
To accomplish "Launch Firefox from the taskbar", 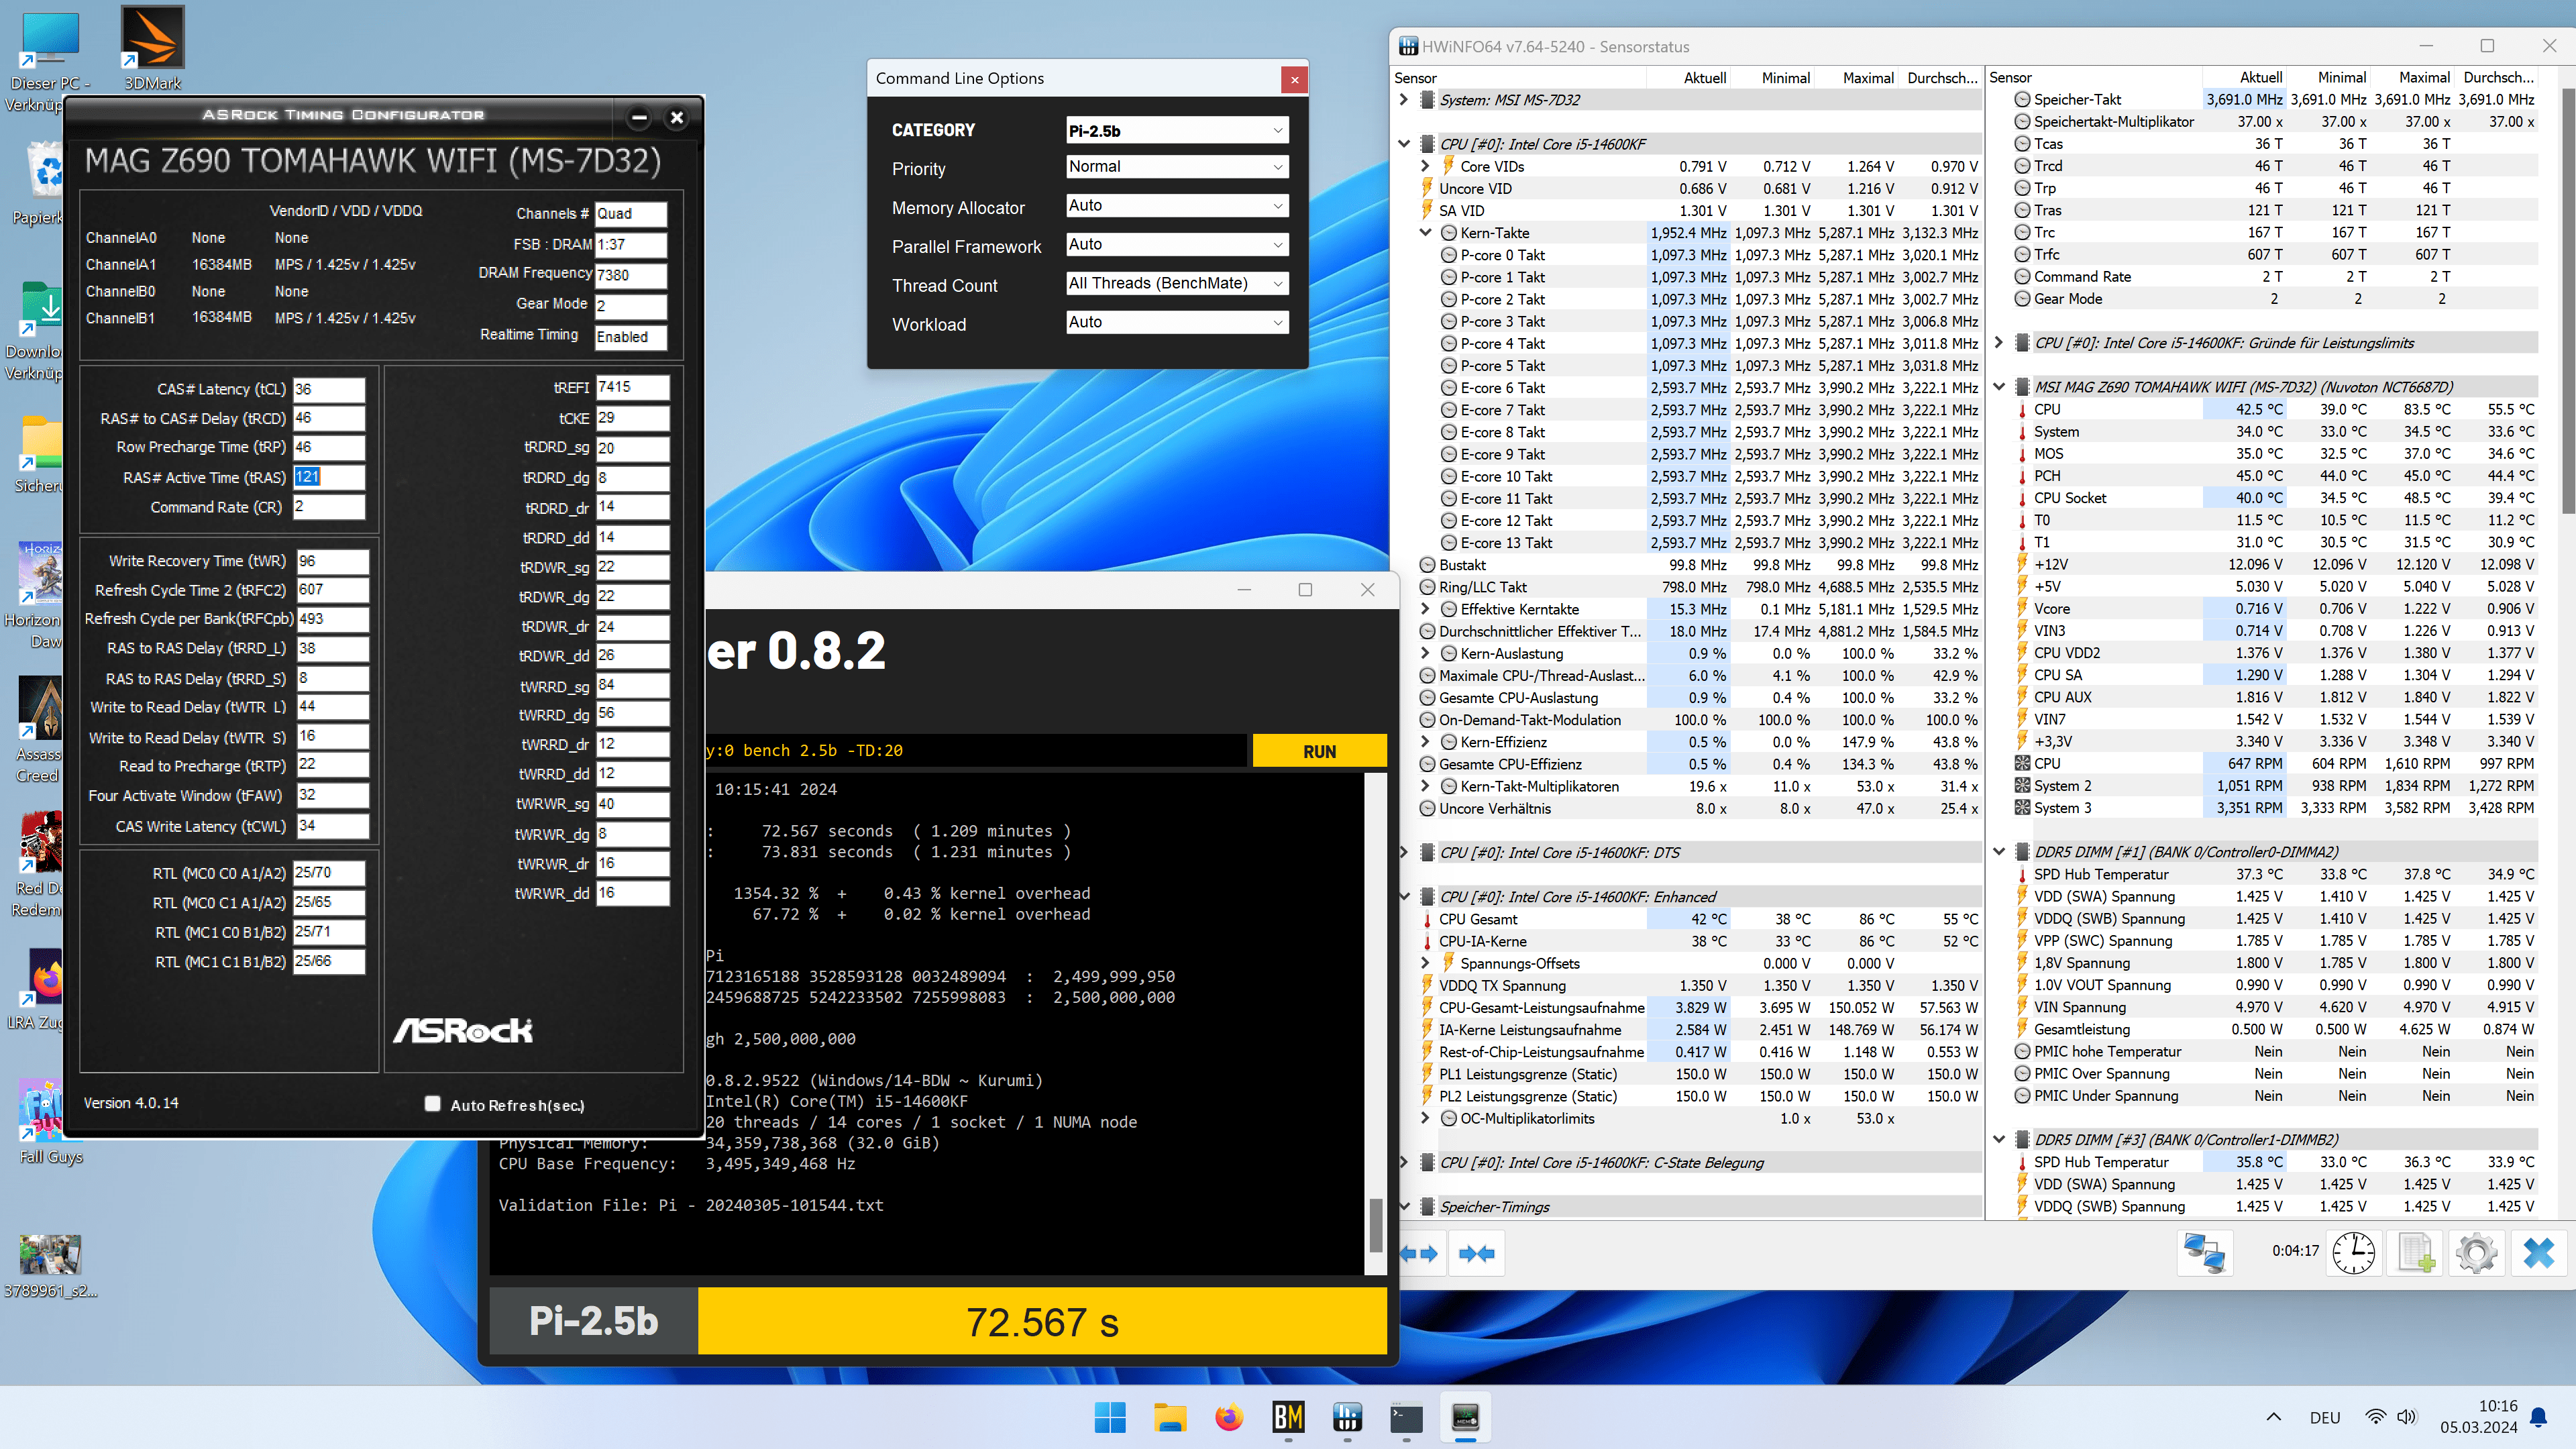I will pos(1228,1417).
